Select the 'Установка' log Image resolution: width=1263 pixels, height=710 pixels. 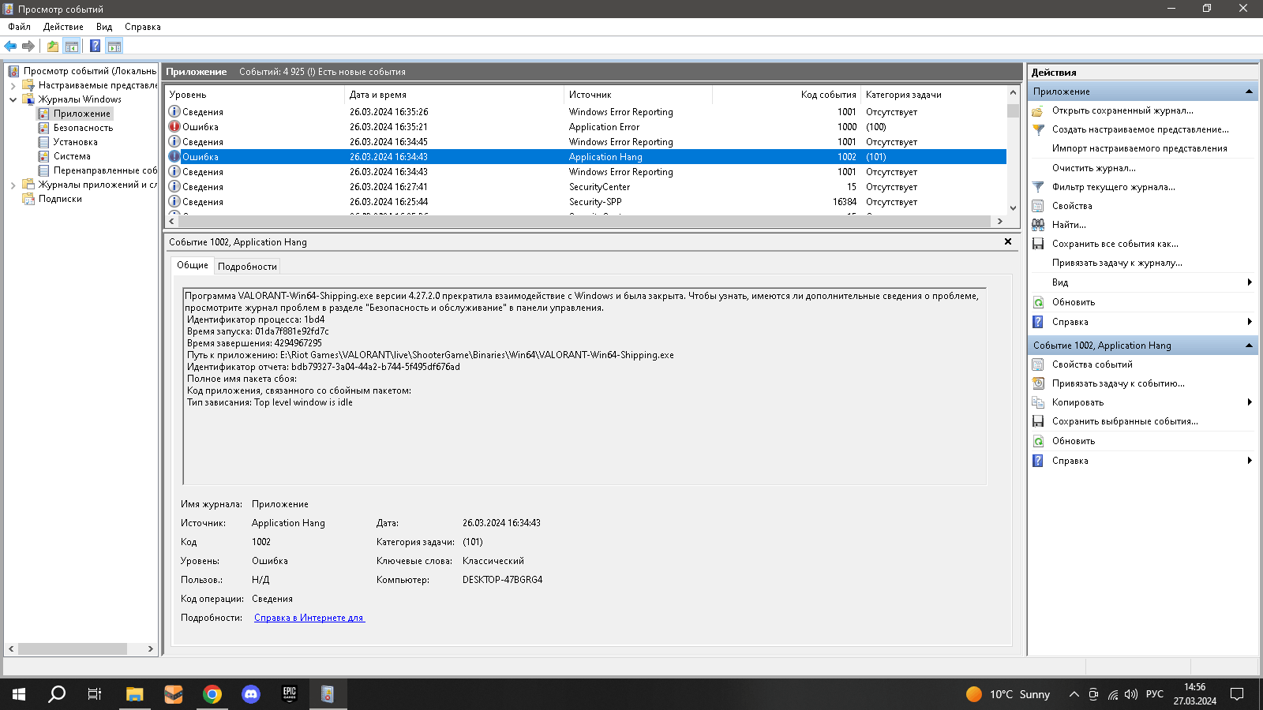click(76, 142)
